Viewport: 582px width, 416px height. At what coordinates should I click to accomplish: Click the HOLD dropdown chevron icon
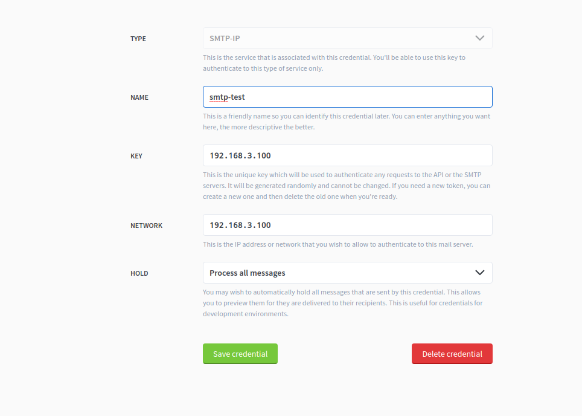coord(480,273)
